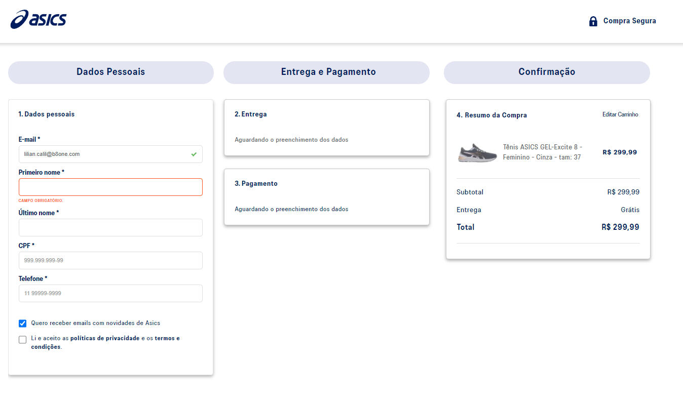Select the Entrega e Pagamento step tab
The image size is (683, 405).
[326, 72]
